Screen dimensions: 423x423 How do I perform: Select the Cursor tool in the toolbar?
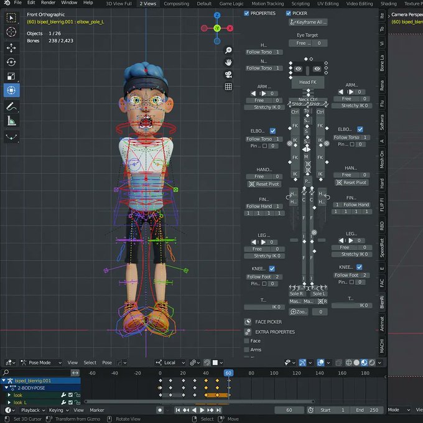tap(11, 32)
